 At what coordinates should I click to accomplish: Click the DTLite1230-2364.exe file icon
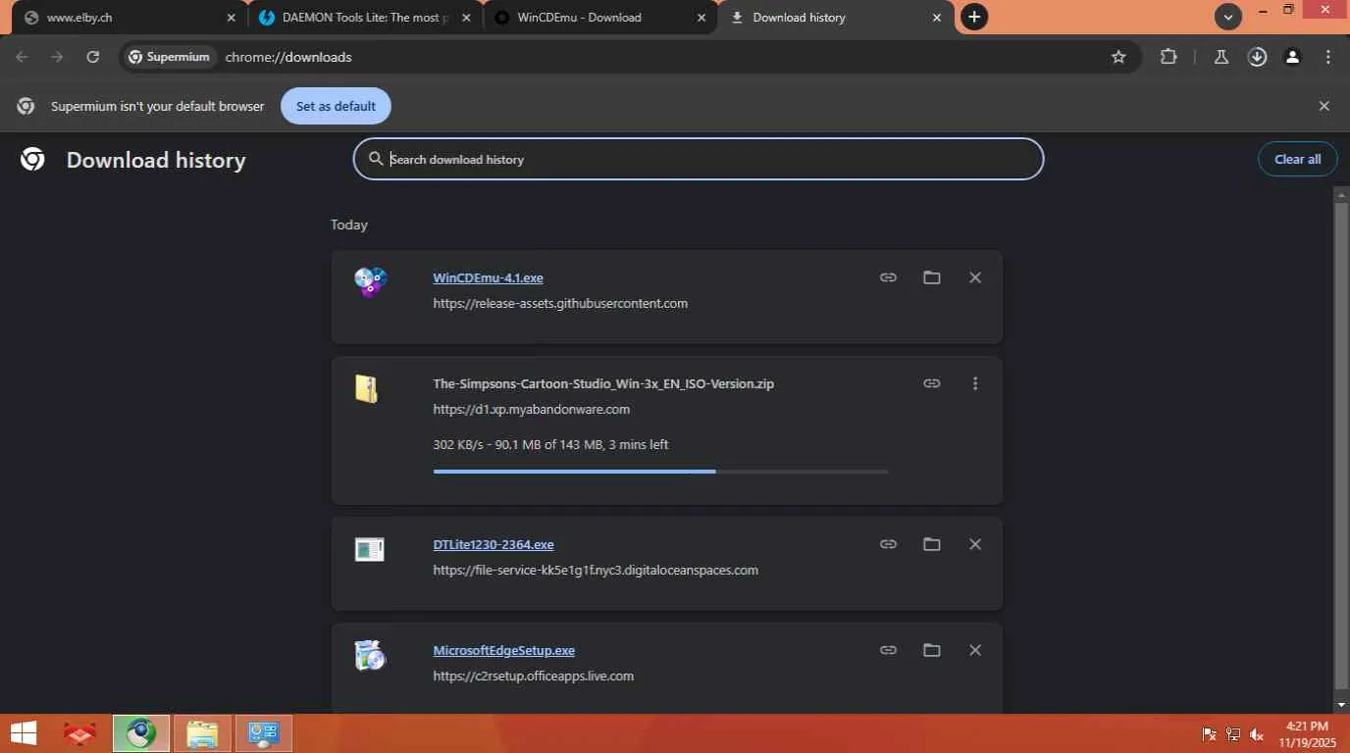tap(369, 549)
